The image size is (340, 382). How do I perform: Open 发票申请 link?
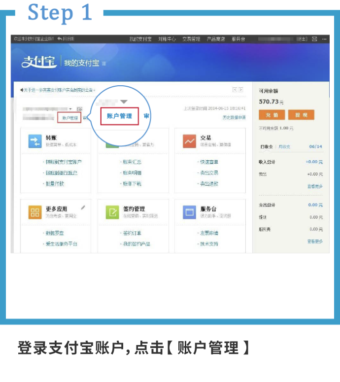pos(209,233)
